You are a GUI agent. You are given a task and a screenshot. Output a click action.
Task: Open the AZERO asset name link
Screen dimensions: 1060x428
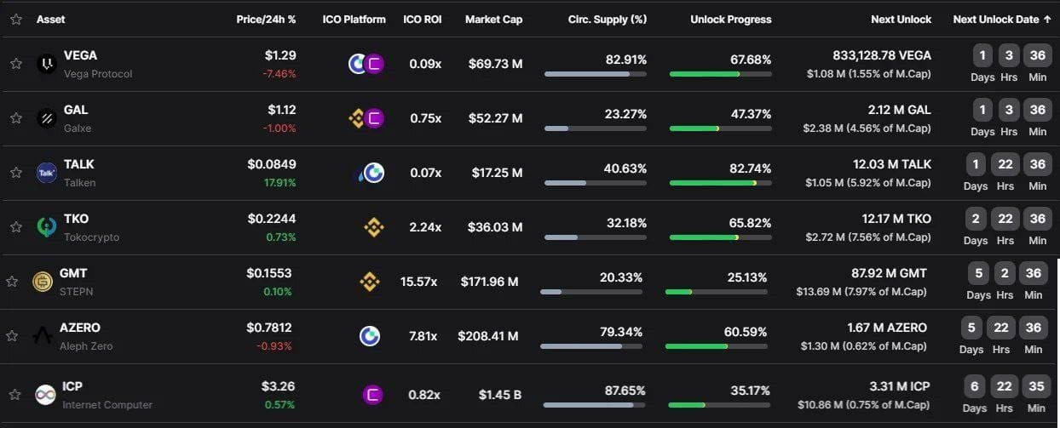[x=80, y=328]
